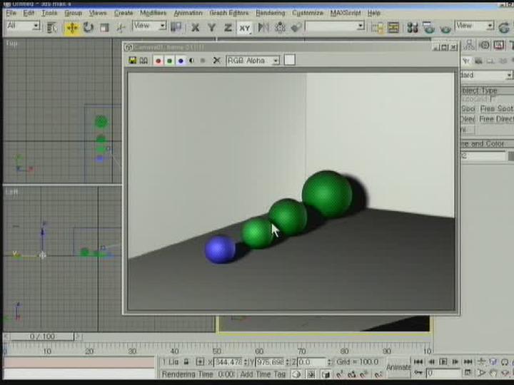
Task: Click the current frame number field
Action: [x=443, y=373]
